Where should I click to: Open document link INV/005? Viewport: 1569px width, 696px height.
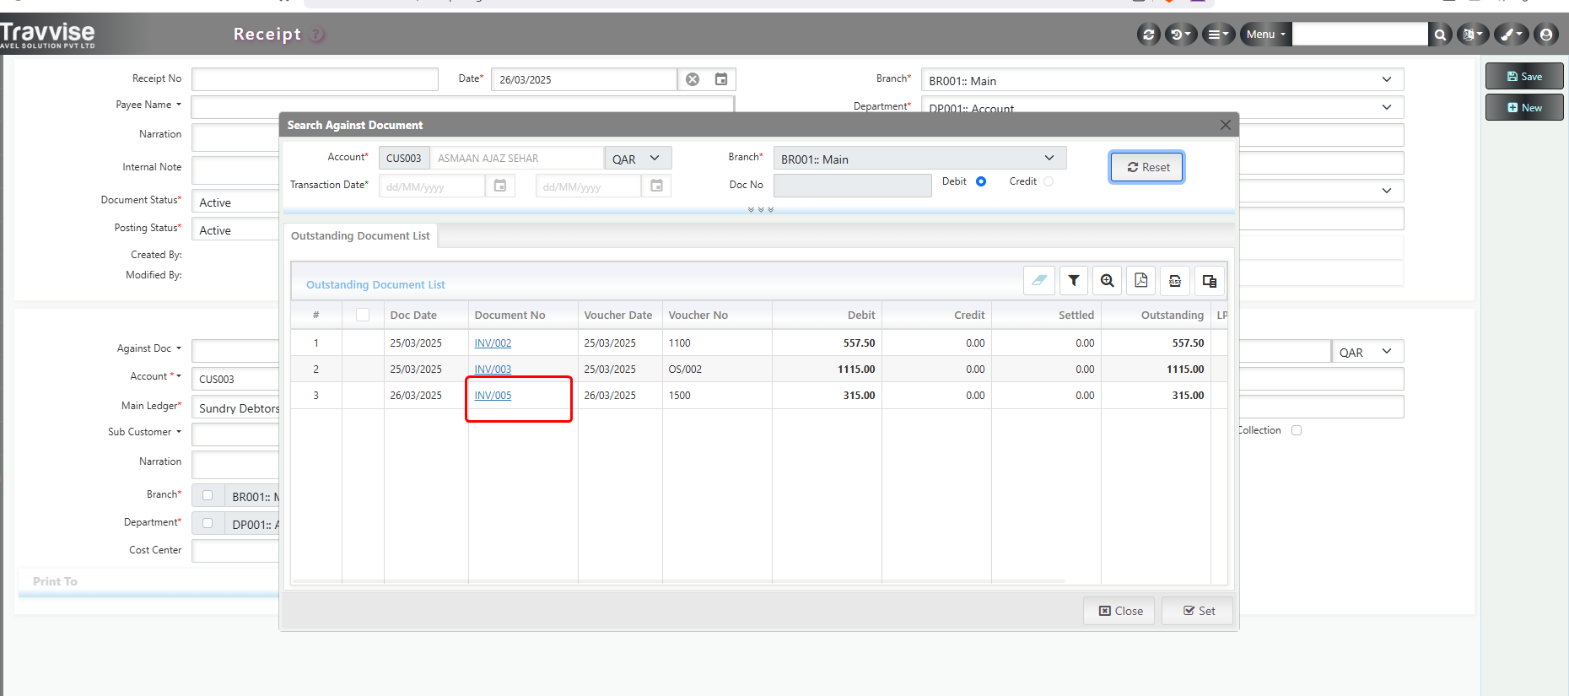coord(493,396)
